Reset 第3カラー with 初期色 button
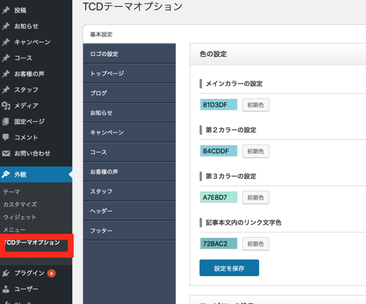This screenshot has width=366, height=304. (256, 197)
